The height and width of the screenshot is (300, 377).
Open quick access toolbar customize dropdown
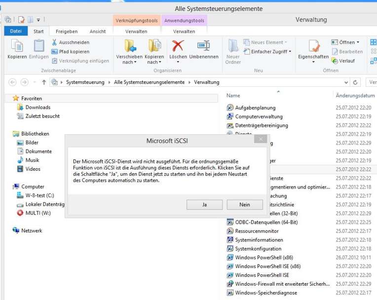pos(38,20)
